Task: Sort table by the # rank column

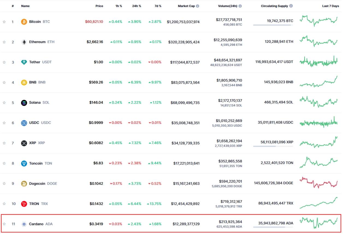Action: click(13, 6)
